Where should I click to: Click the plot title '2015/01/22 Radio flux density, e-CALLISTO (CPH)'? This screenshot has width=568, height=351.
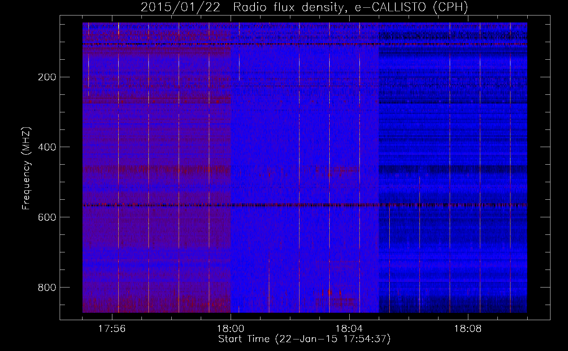pos(304,7)
